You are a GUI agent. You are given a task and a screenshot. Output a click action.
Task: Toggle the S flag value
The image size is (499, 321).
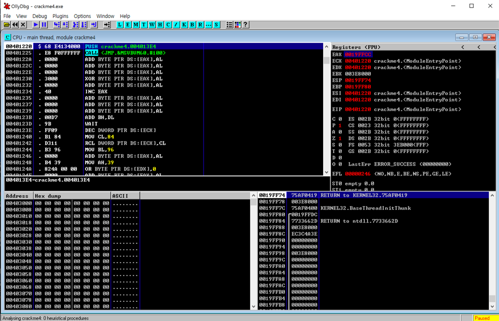click(x=340, y=145)
